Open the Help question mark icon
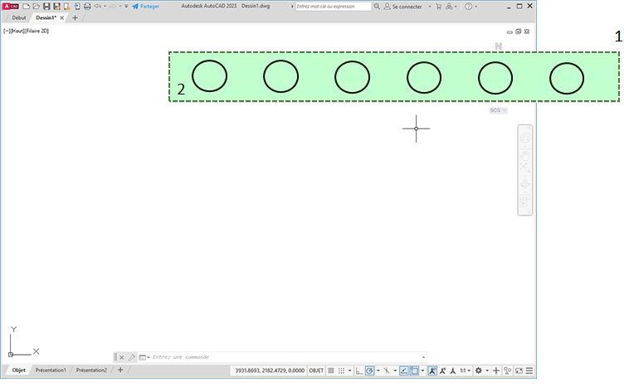 [x=468, y=7]
